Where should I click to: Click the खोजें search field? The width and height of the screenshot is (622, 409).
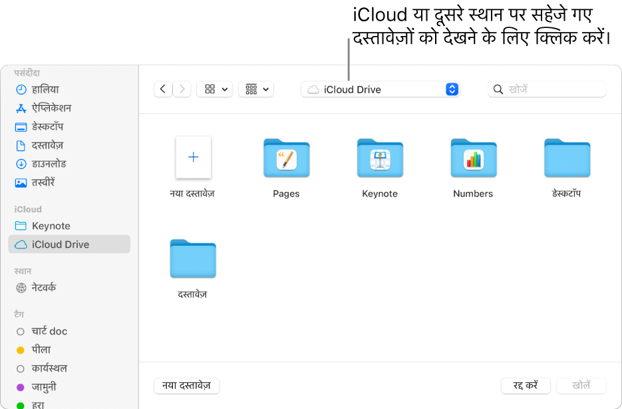coord(547,89)
